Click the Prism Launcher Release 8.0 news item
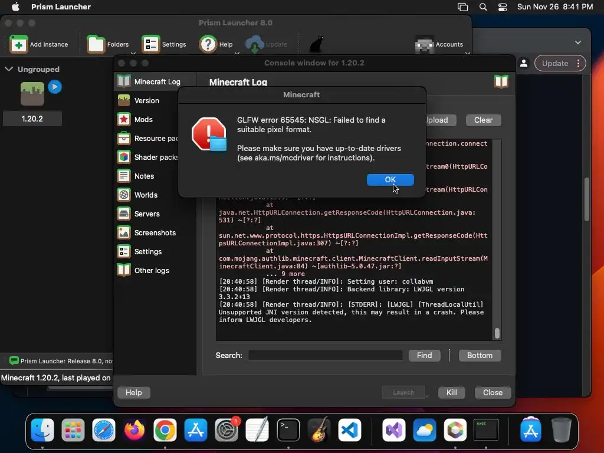This screenshot has width=604, height=453. point(61,361)
